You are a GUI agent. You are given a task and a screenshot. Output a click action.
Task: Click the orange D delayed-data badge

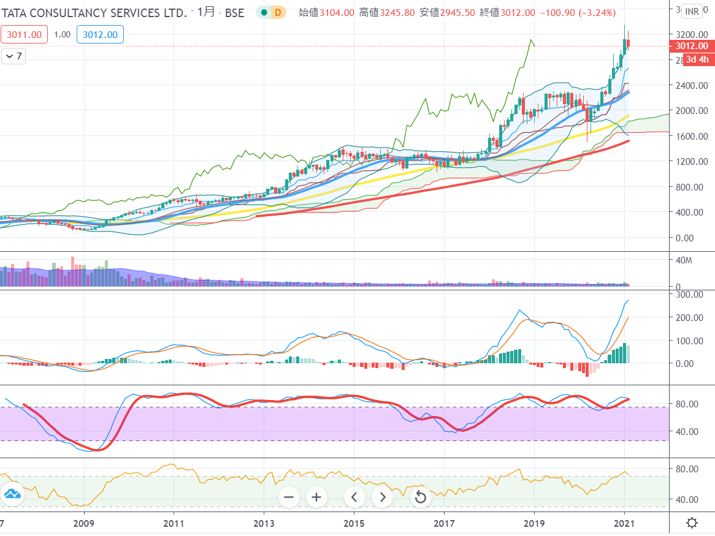tap(277, 13)
